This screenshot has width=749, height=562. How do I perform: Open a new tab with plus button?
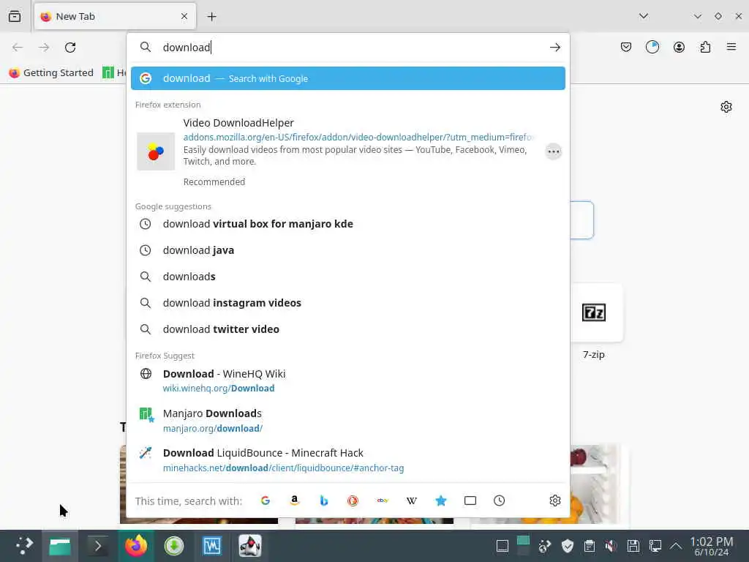pos(211,17)
